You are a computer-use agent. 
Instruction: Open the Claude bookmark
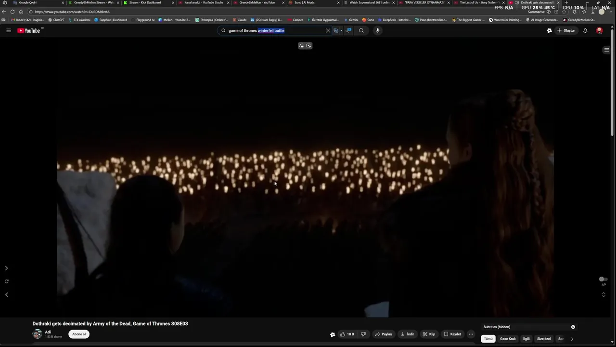click(x=240, y=20)
